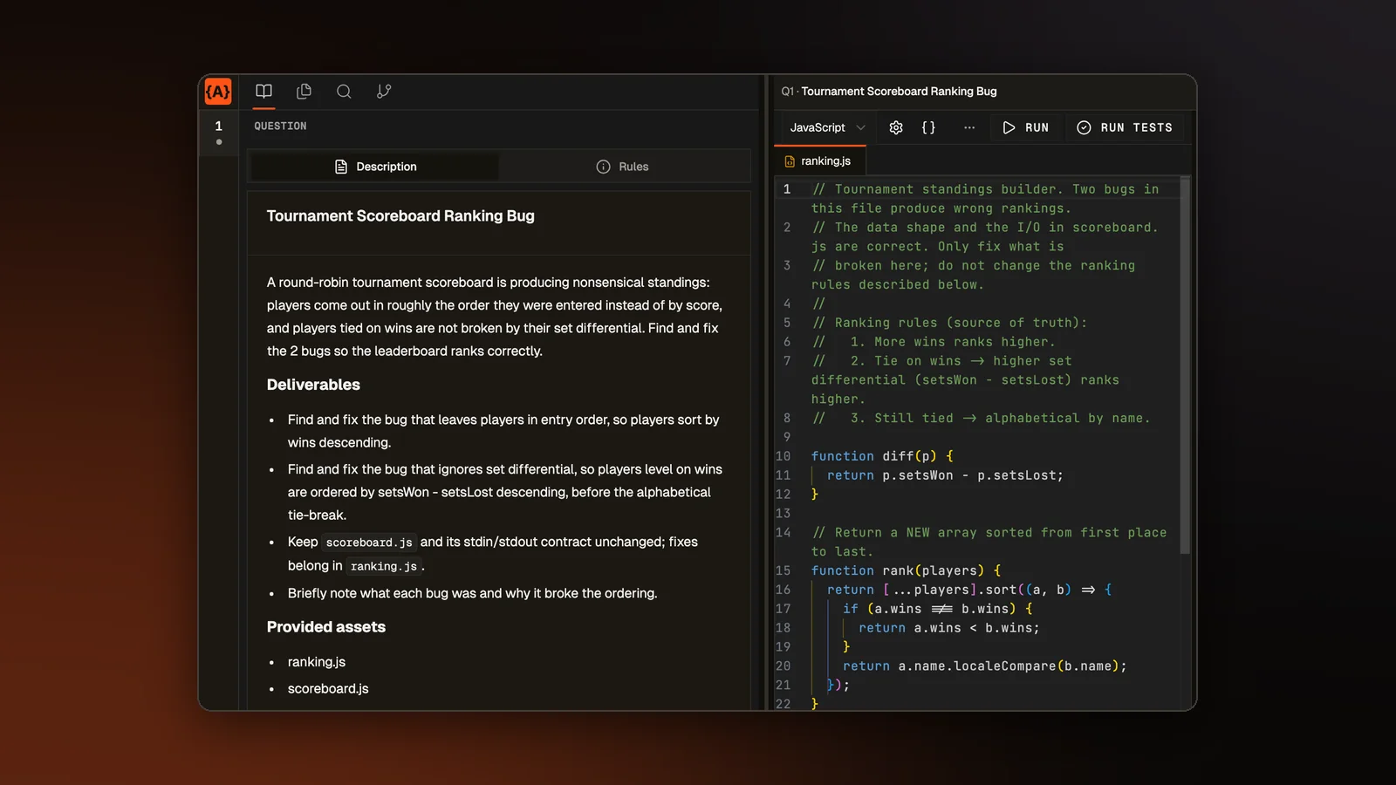Image resolution: width=1396 pixels, height=785 pixels.
Task: Click the Tournament Scoreboard Ranking Bug heading
Action: (400, 216)
